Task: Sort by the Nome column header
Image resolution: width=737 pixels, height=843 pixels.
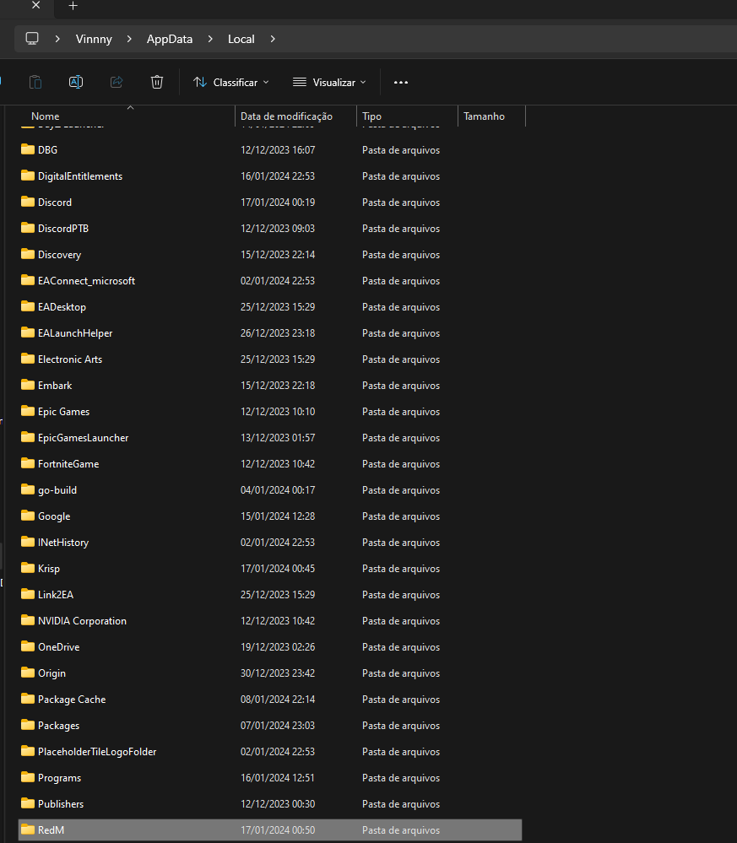Action: point(46,116)
